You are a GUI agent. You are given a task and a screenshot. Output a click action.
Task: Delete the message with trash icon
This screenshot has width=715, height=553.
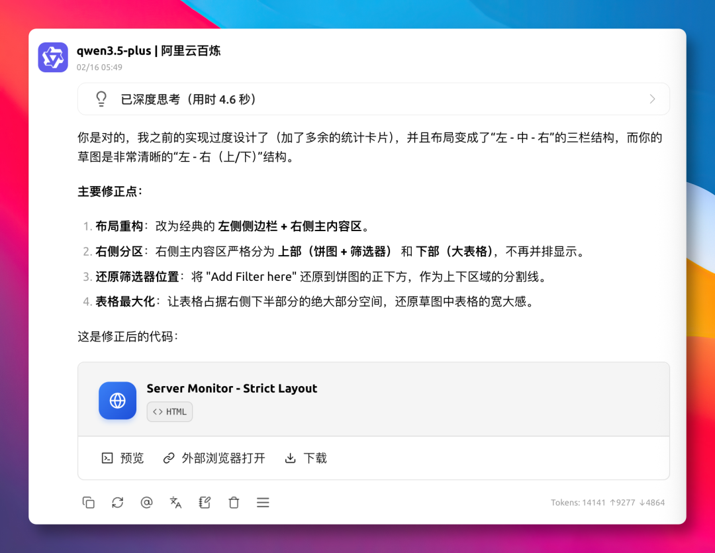pos(234,503)
